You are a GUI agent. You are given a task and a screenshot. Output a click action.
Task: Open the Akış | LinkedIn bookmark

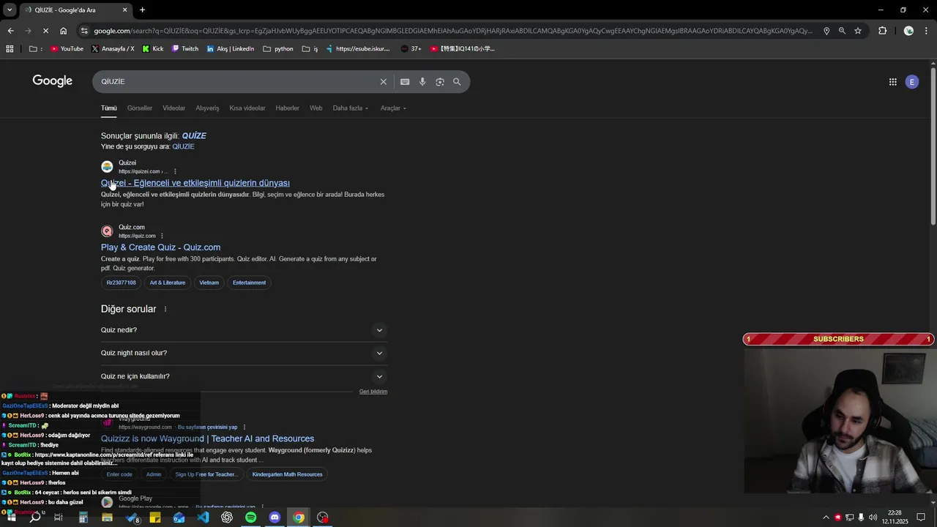(x=231, y=49)
